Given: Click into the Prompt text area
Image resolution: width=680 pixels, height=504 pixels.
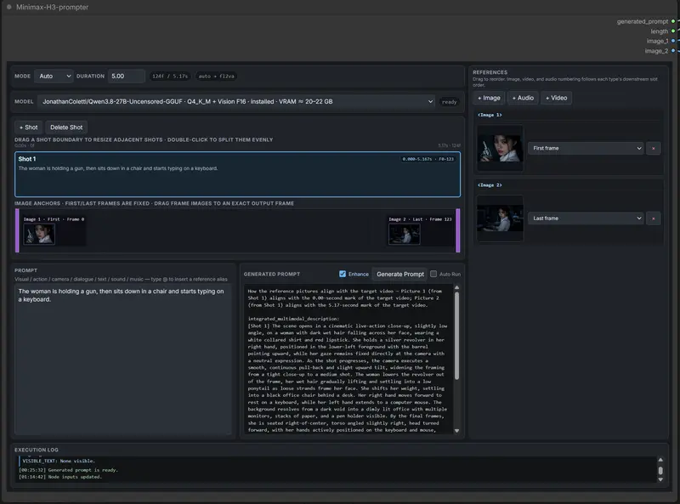Looking at the screenshot, I should [123, 360].
